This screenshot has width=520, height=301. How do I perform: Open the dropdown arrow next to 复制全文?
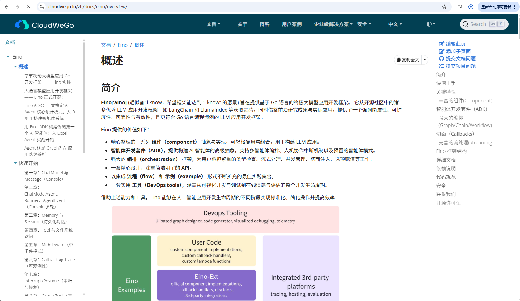[425, 60]
